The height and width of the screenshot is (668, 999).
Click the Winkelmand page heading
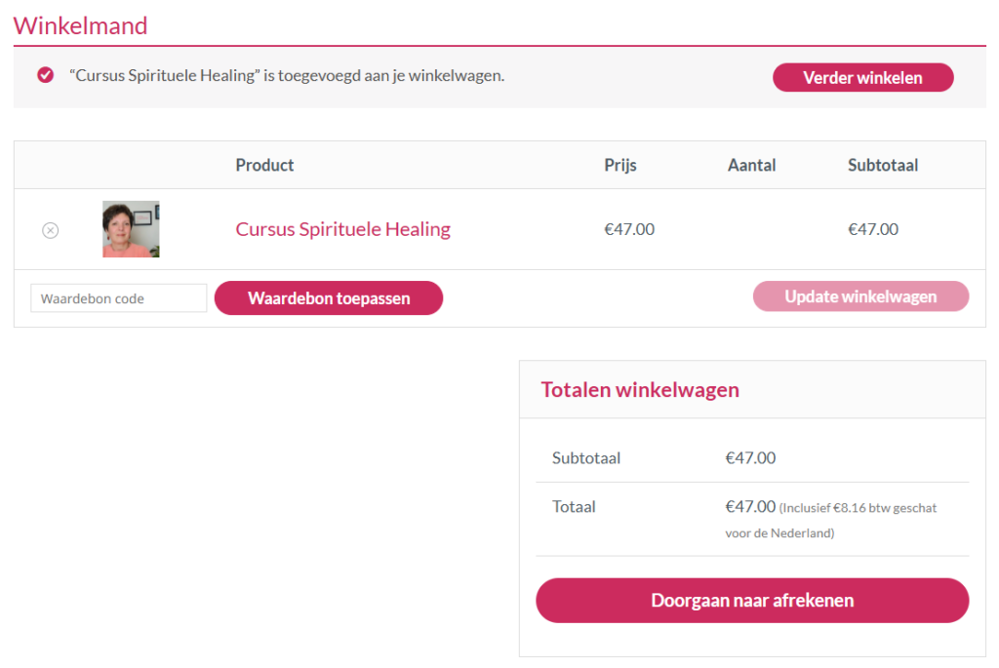tap(80, 25)
